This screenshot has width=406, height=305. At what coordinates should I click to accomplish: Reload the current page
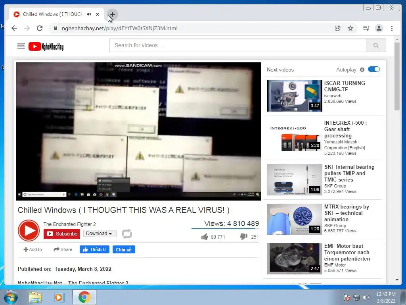[40, 28]
